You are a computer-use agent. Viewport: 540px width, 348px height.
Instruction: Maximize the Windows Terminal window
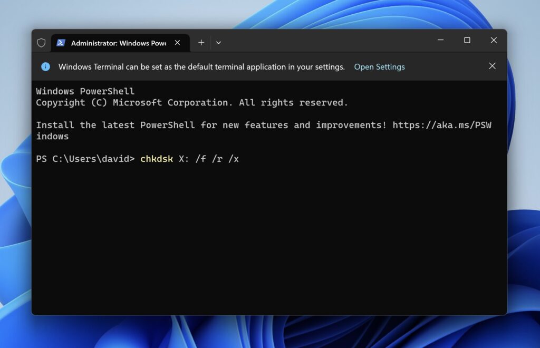pos(467,40)
